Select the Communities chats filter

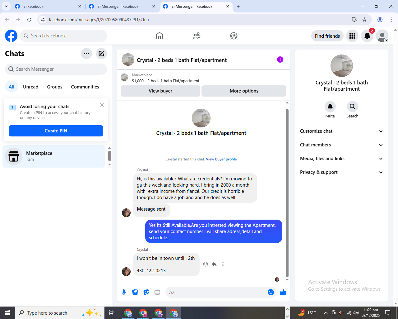85,87
